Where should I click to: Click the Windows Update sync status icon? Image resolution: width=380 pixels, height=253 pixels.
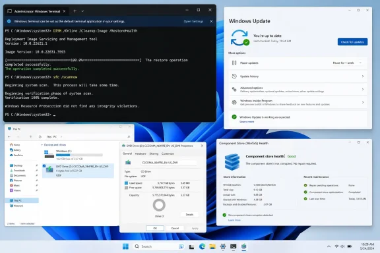point(239,38)
